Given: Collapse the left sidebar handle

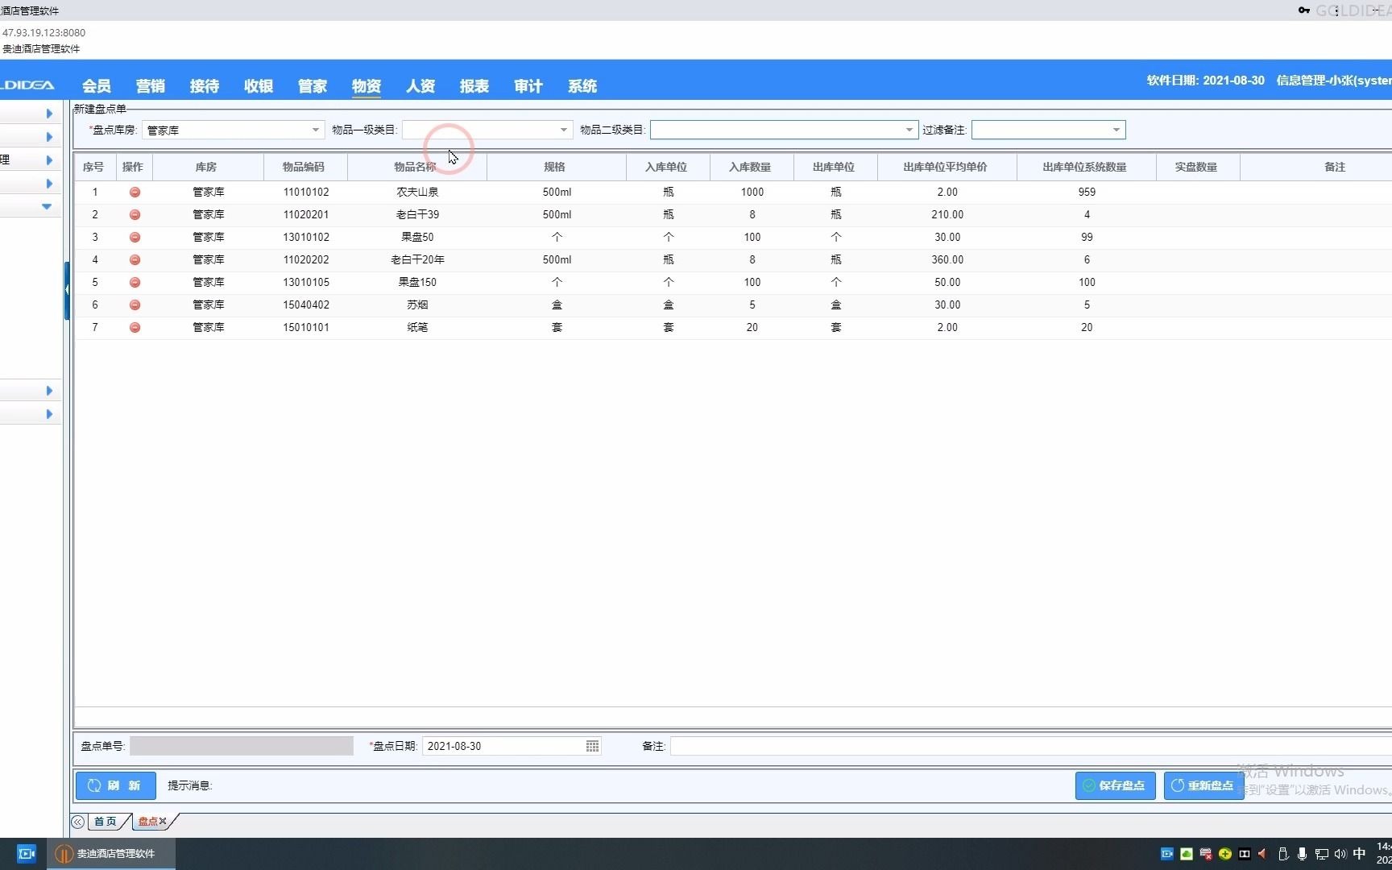Looking at the screenshot, I should click(67, 290).
